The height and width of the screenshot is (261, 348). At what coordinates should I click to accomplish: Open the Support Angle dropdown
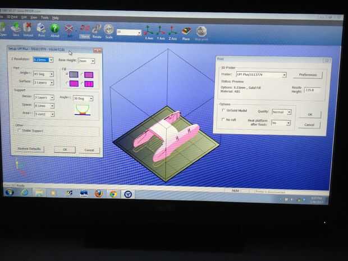pos(91,98)
